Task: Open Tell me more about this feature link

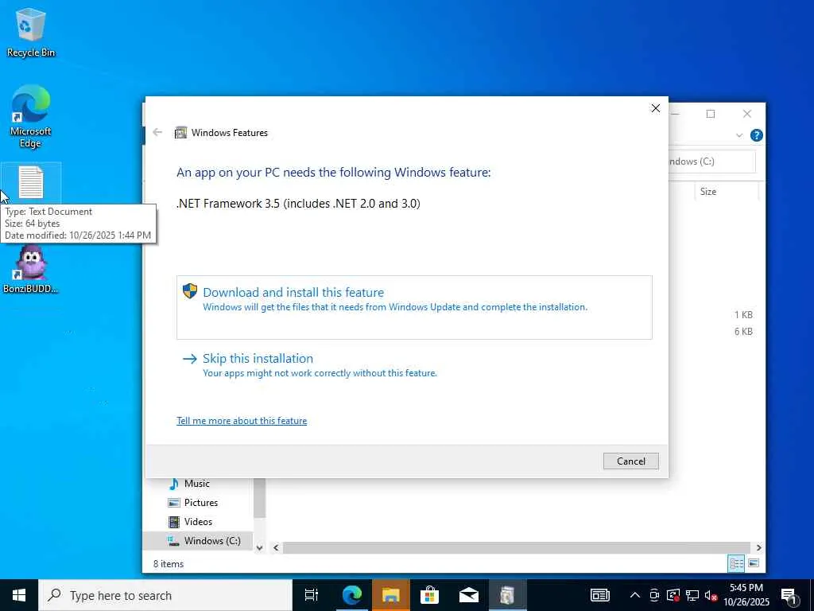Action: [x=242, y=421]
